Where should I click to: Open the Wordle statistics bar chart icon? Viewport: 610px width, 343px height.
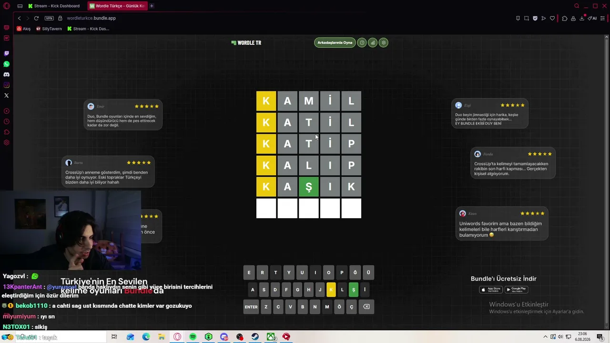pyautogui.click(x=373, y=43)
